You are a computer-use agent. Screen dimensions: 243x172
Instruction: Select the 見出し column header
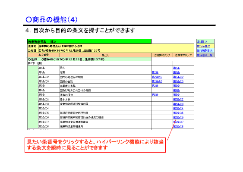coord(105,55)
